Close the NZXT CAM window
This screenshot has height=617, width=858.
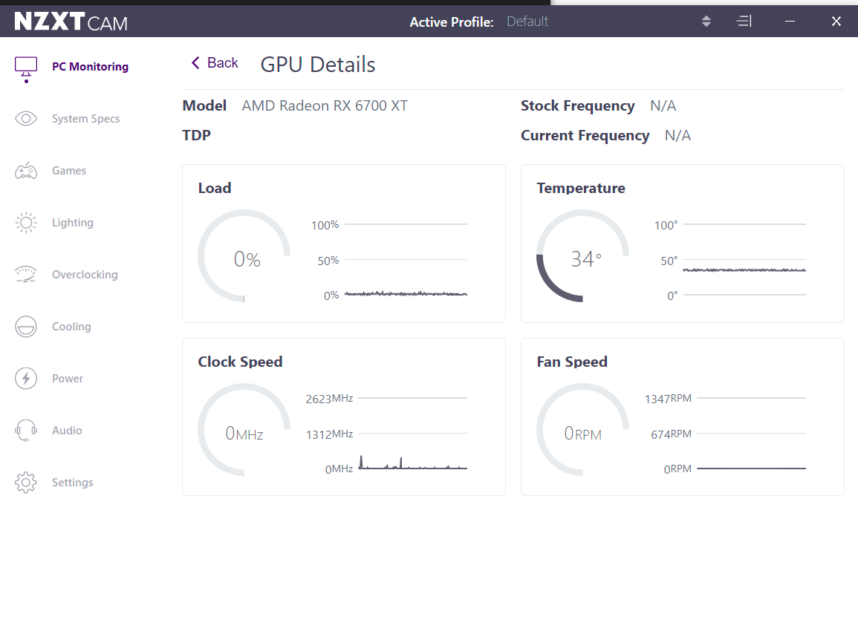(836, 22)
